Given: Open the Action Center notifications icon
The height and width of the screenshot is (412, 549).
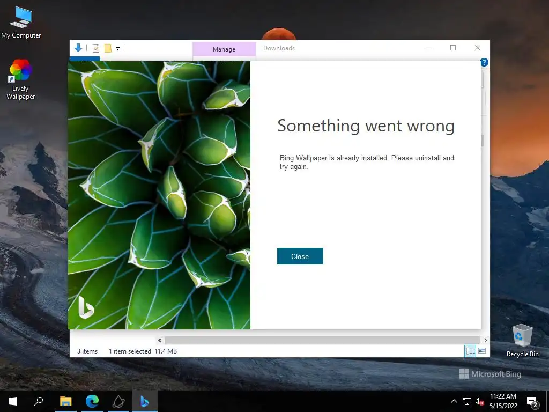Looking at the screenshot, I should click(532, 401).
